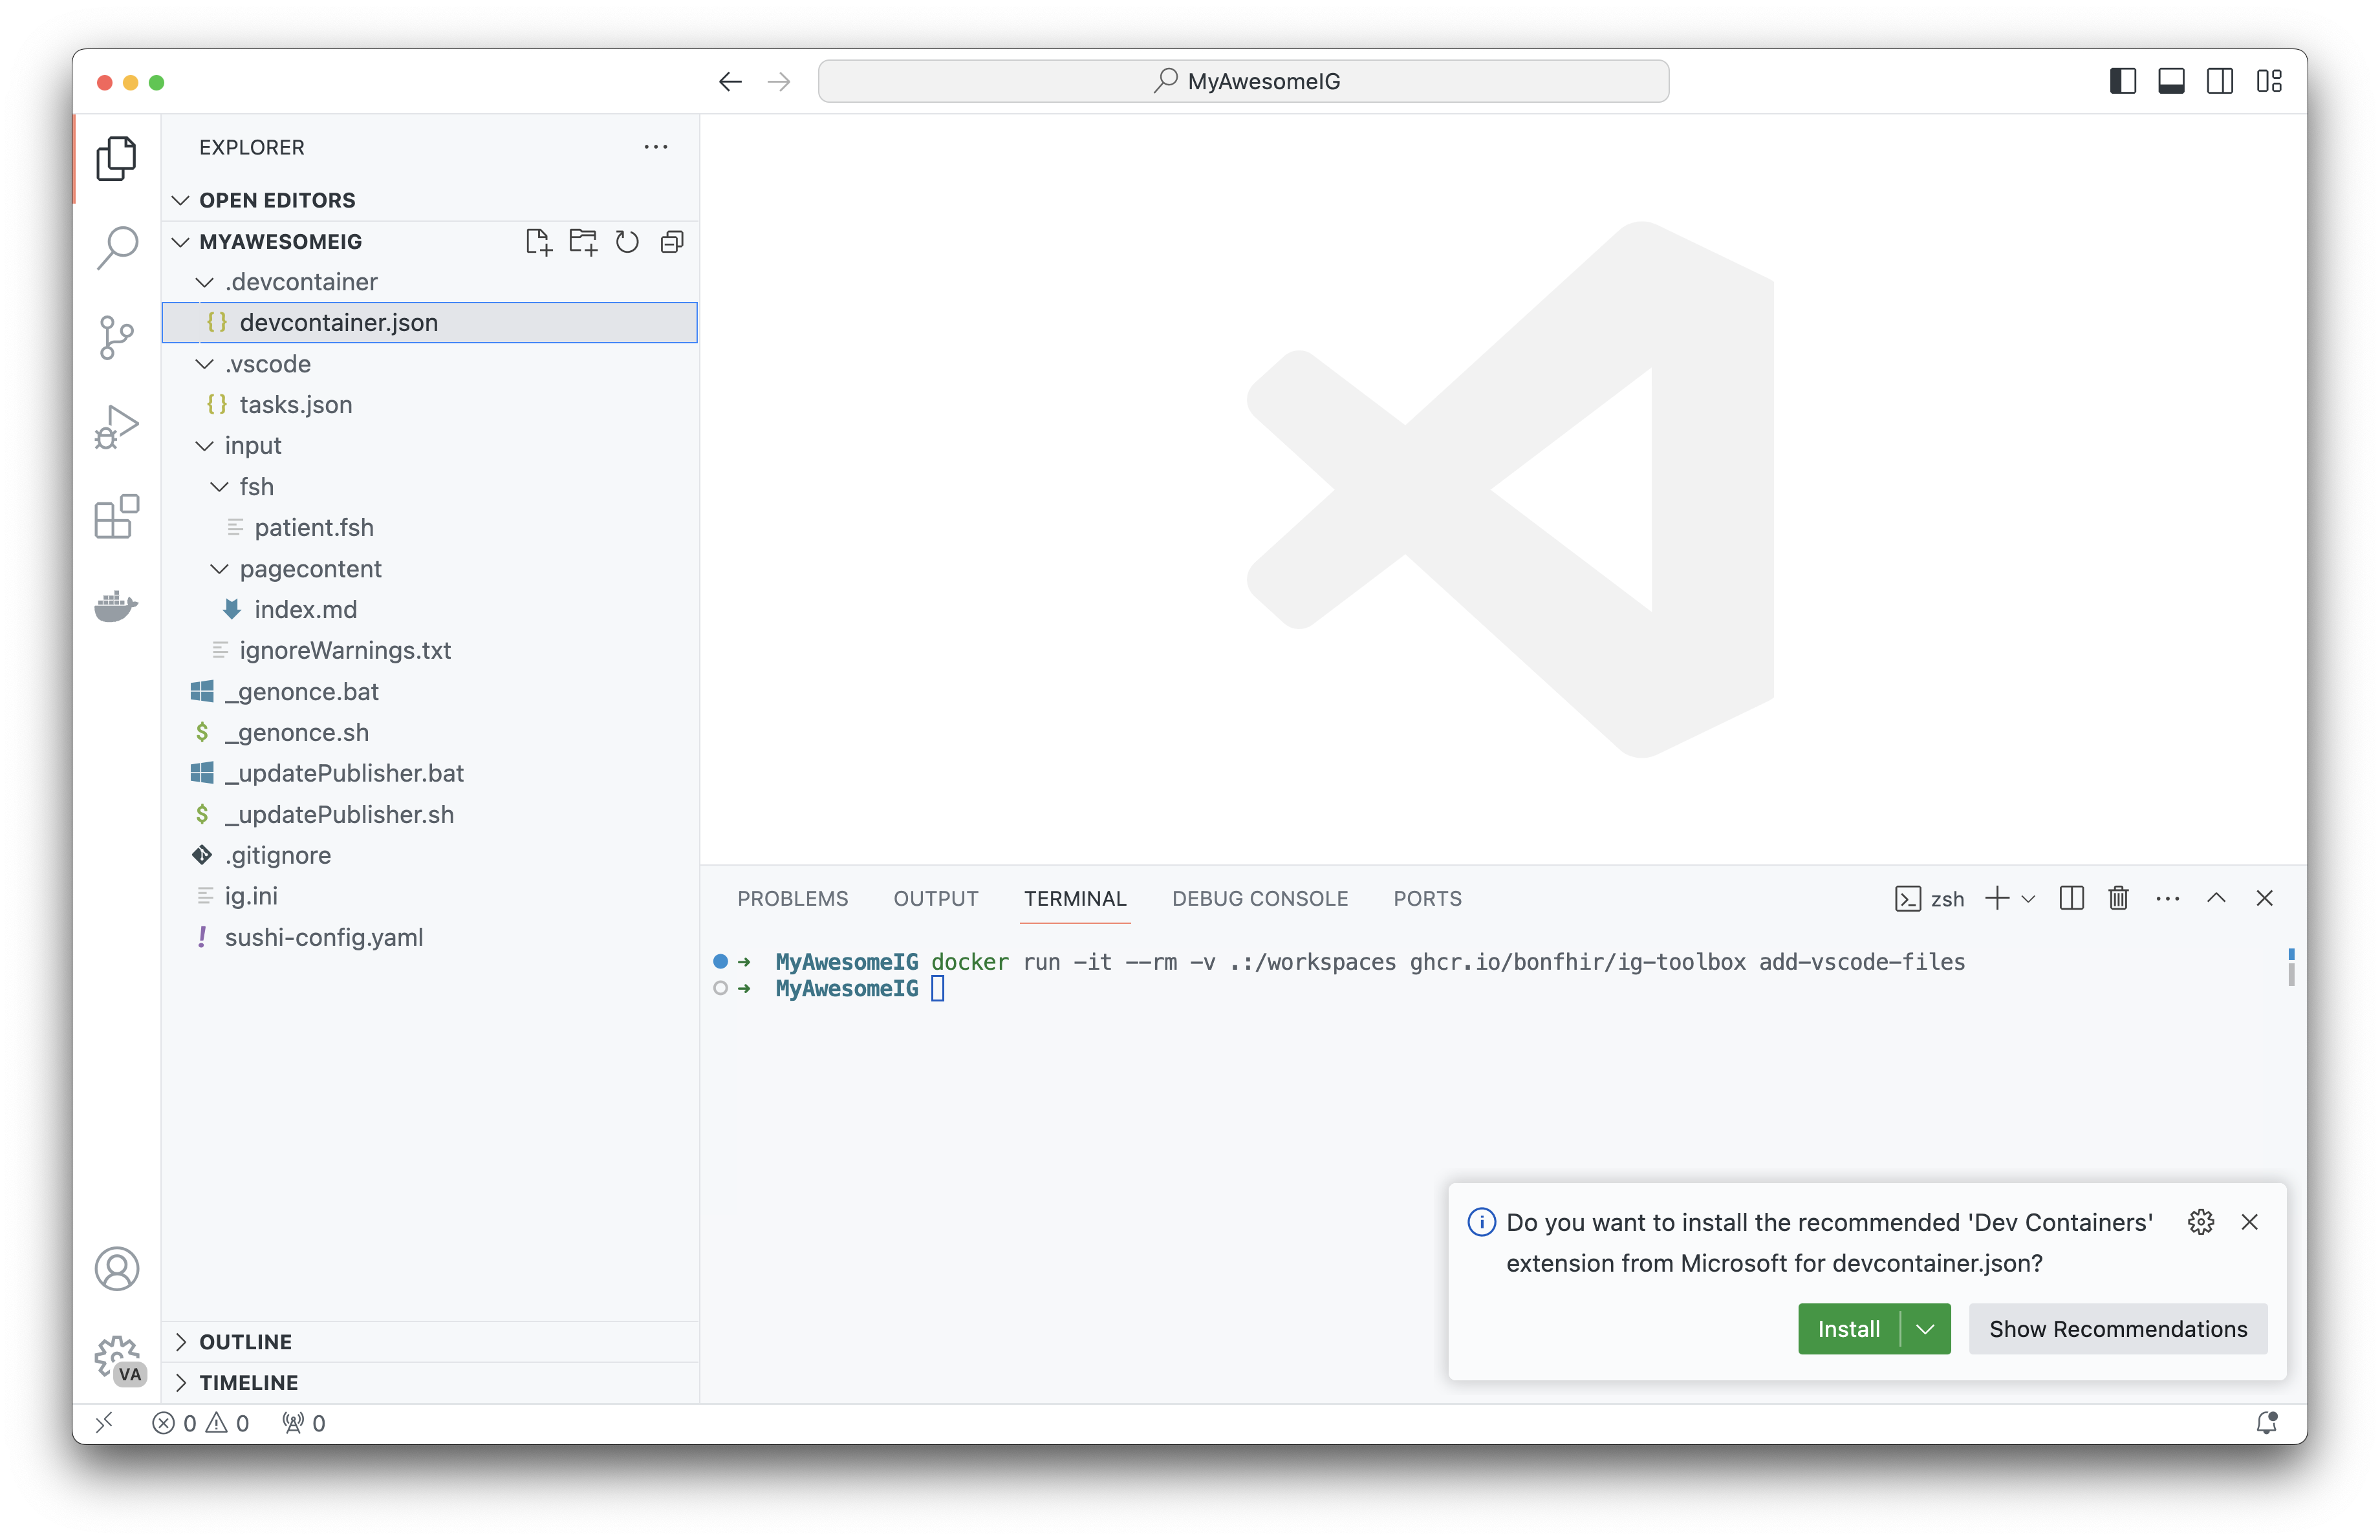This screenshot has width=2380, height=1540.
Task: Open the Accounts menu icon
Action: coord(116,1268)
